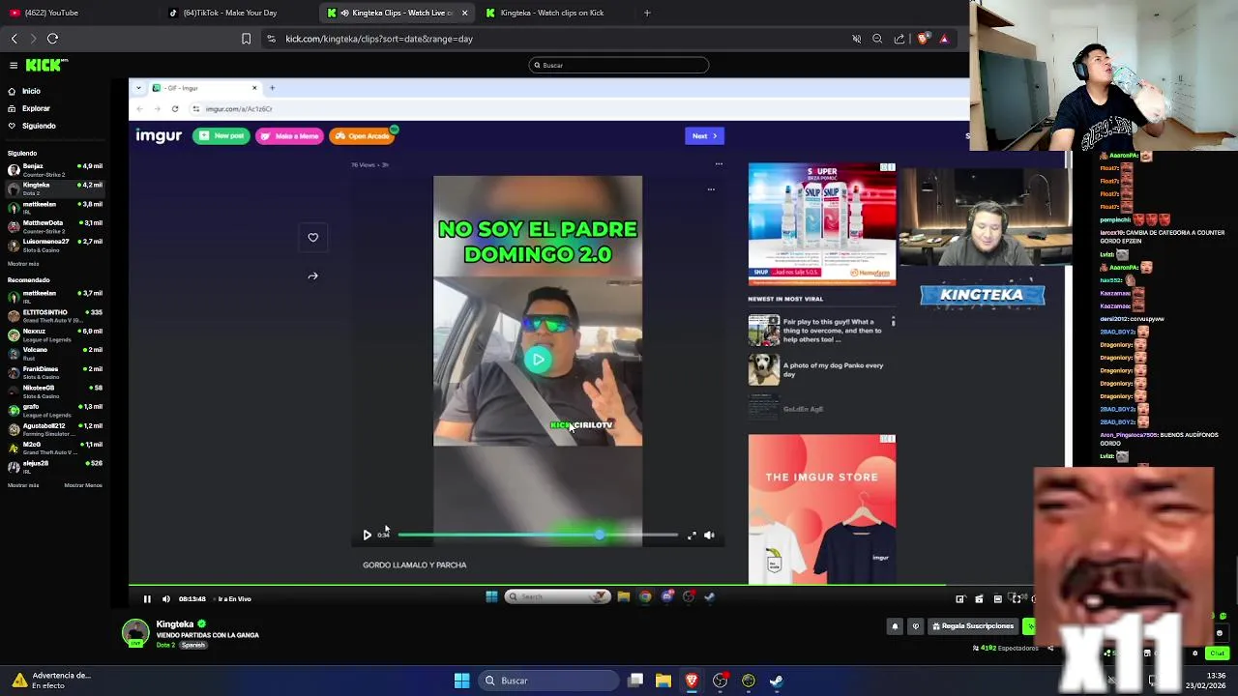Open Luisormenos27 channel in sidebar

click(x=55, y=244)
